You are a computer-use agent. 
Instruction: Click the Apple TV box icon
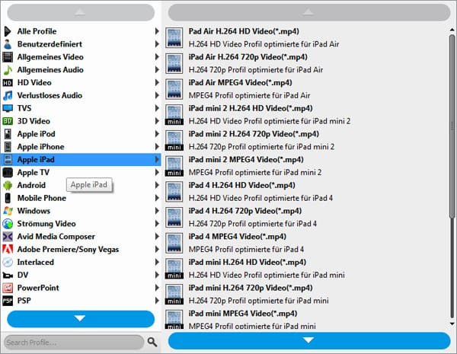[8, 173]
